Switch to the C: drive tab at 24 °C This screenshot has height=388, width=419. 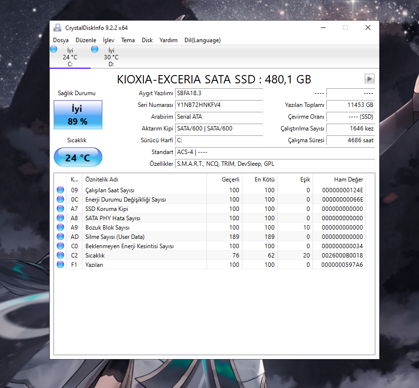pos(70,57)
